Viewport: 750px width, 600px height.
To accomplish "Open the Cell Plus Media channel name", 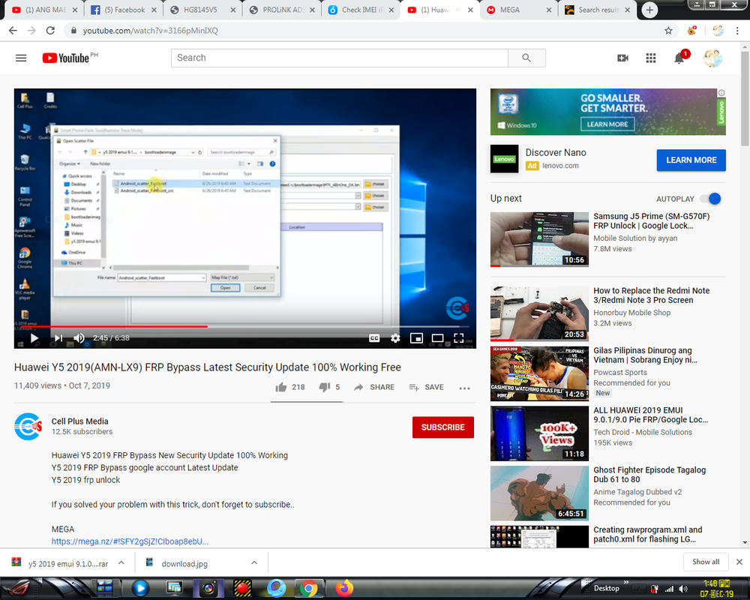I will pyautogui.click(x=80, y=421).
